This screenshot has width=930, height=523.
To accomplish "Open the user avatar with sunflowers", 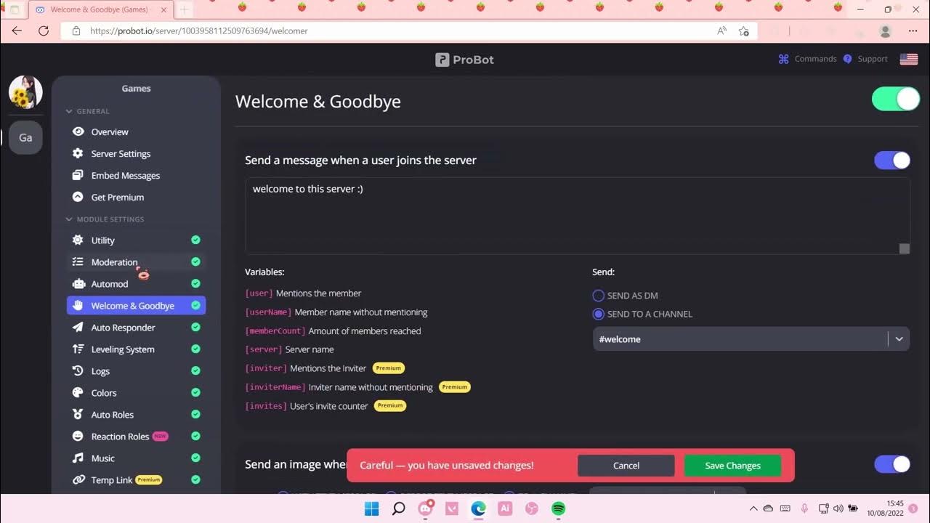I will [25, 92].
